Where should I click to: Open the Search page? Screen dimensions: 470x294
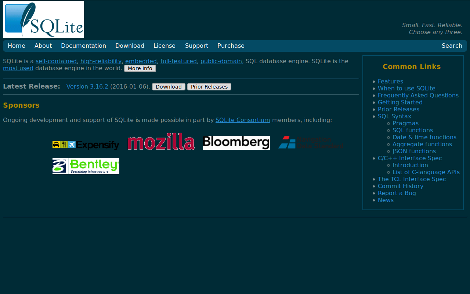[x=452, y=45]
